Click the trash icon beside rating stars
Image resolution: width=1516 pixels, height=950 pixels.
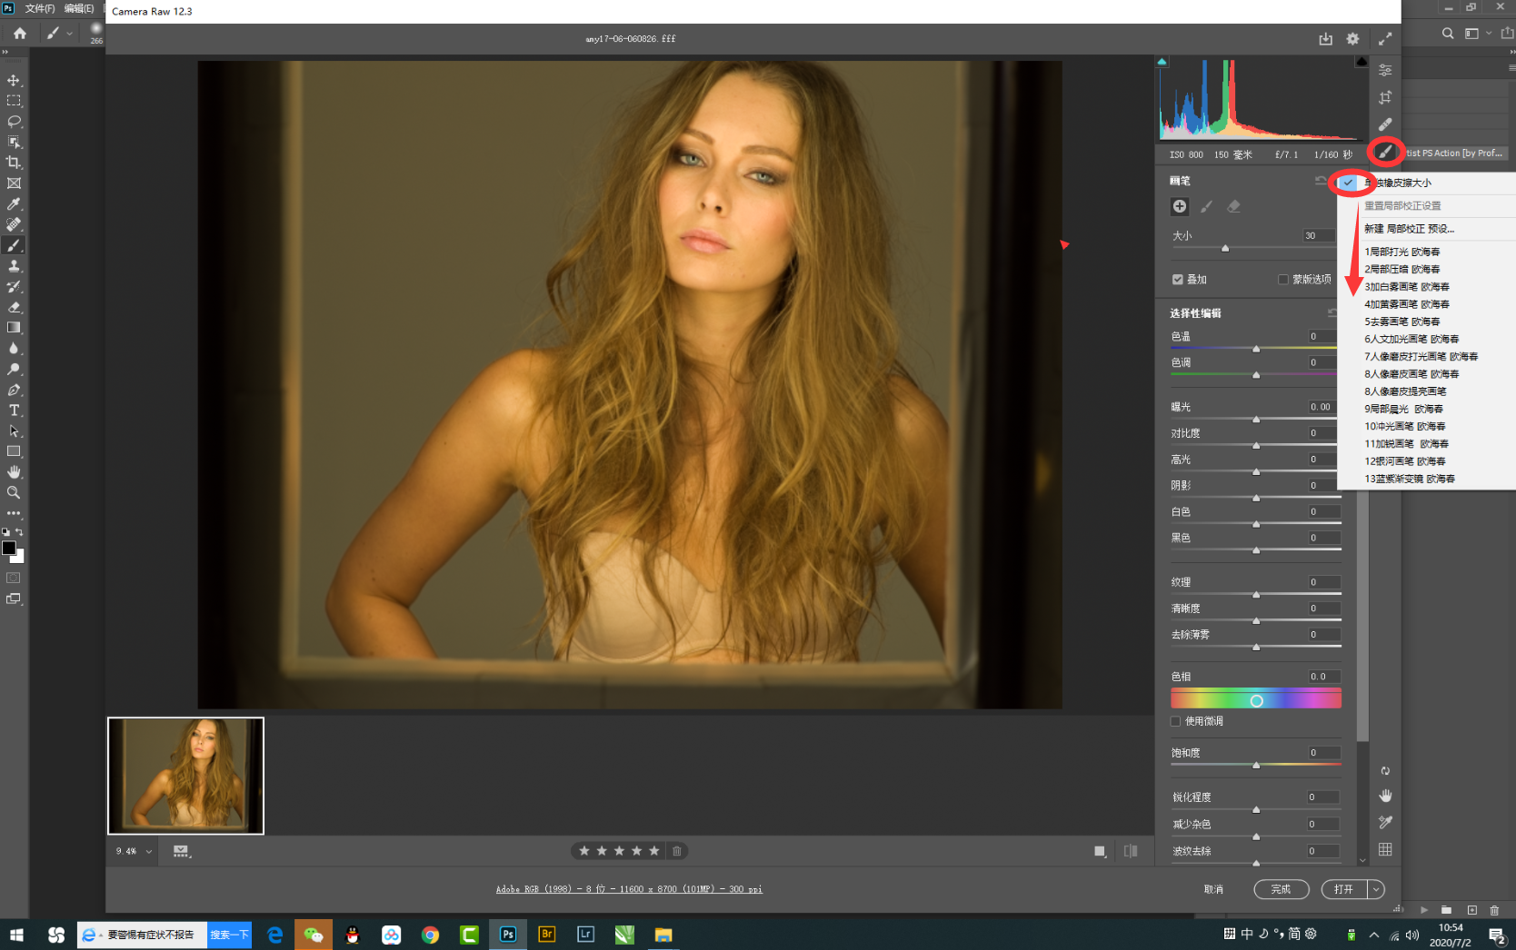coord(676,851)
